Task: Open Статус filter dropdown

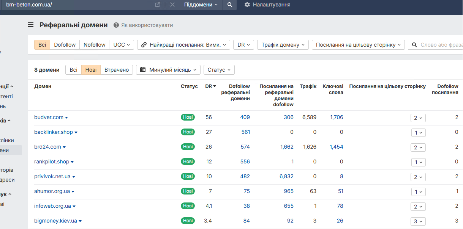Action: tap(219, 70)
